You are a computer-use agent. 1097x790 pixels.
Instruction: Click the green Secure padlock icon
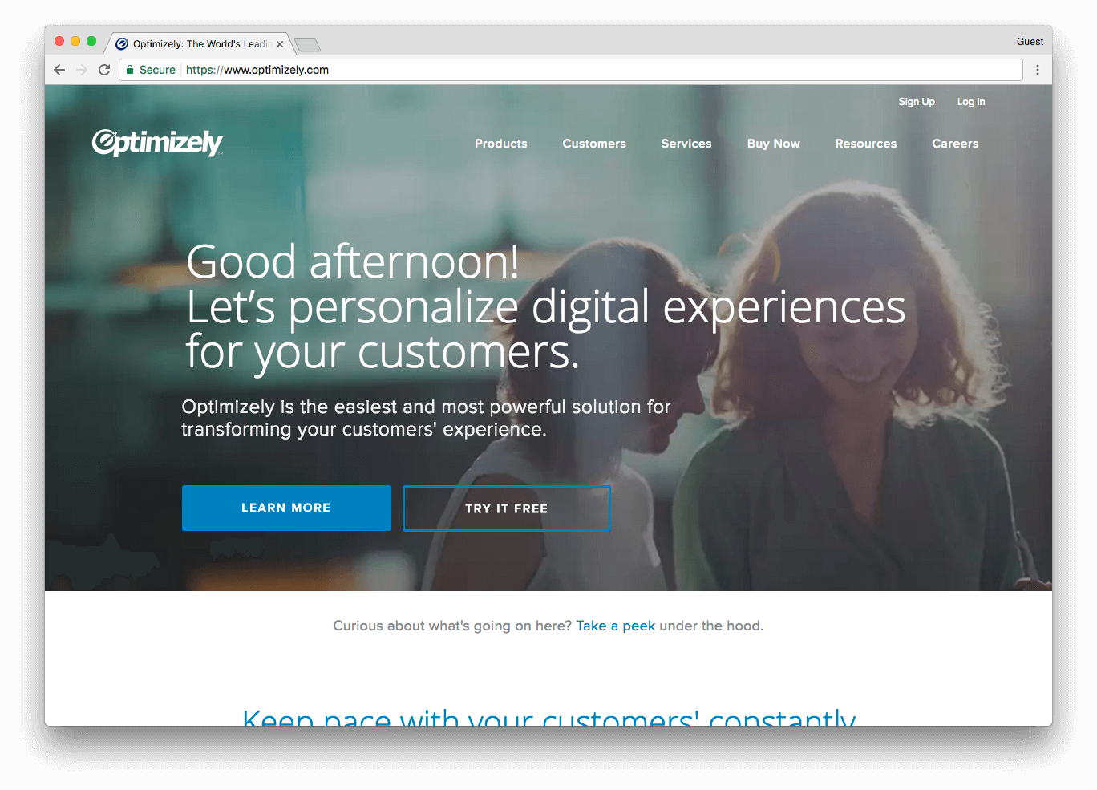[x=130, y=70]
